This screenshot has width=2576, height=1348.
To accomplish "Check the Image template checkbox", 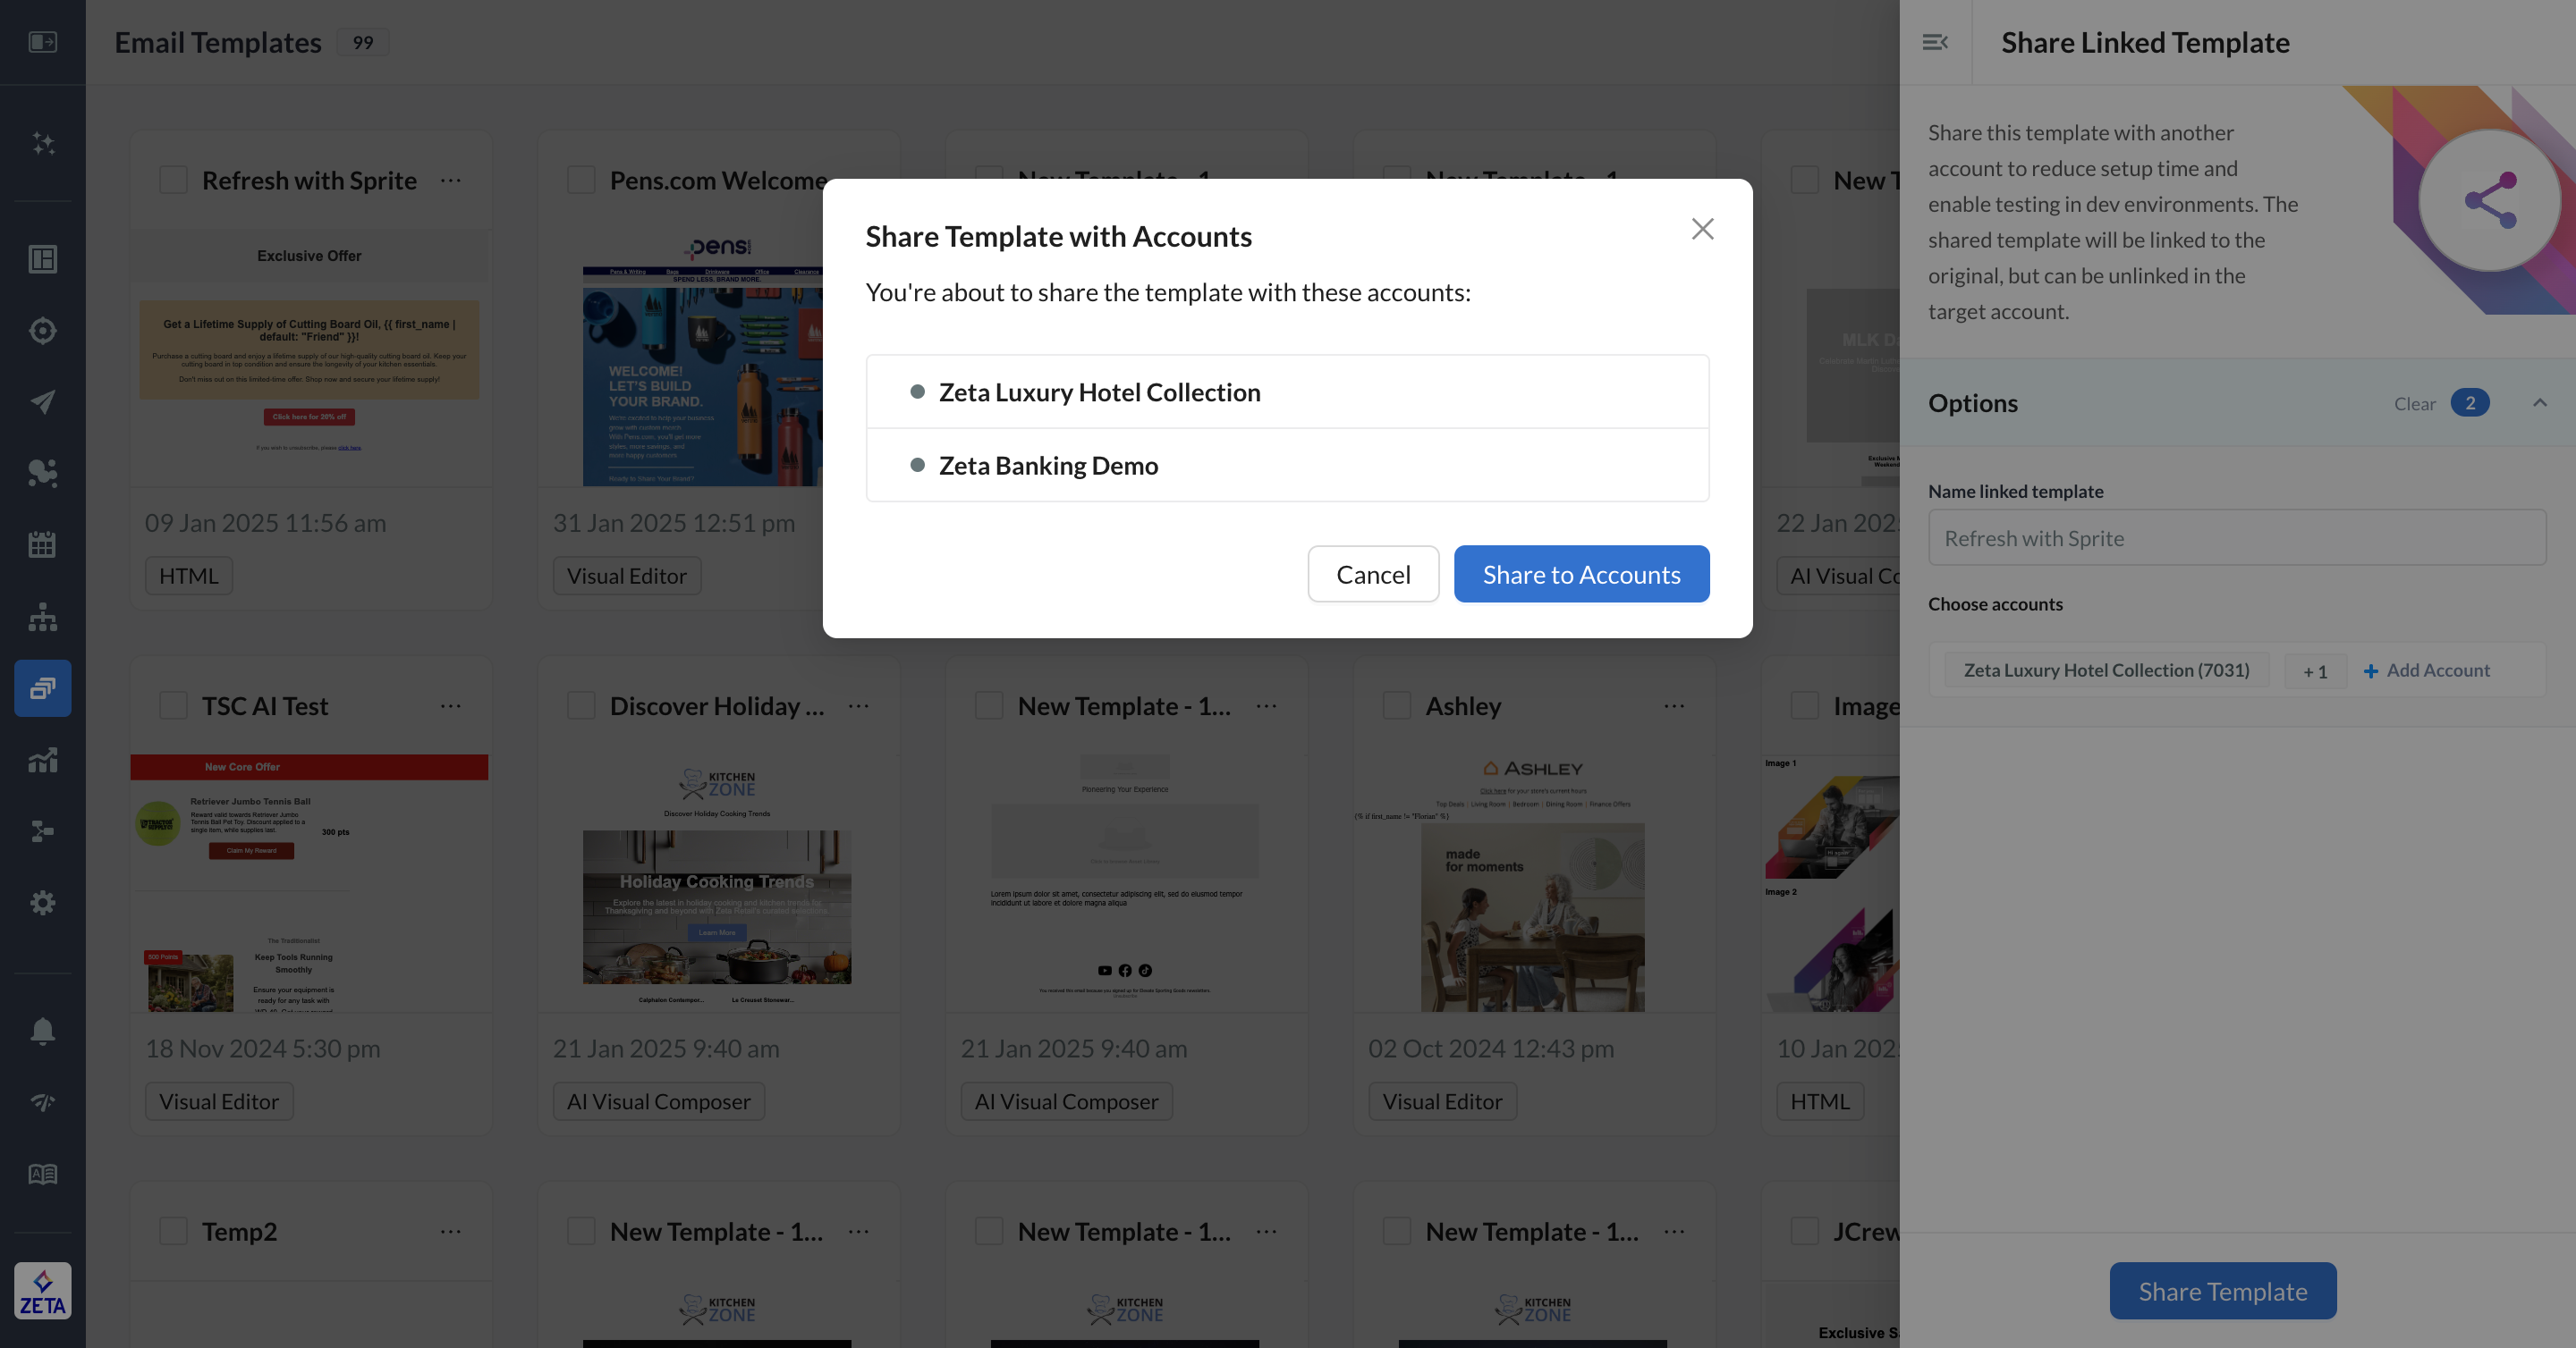I will coord(1804,705).
